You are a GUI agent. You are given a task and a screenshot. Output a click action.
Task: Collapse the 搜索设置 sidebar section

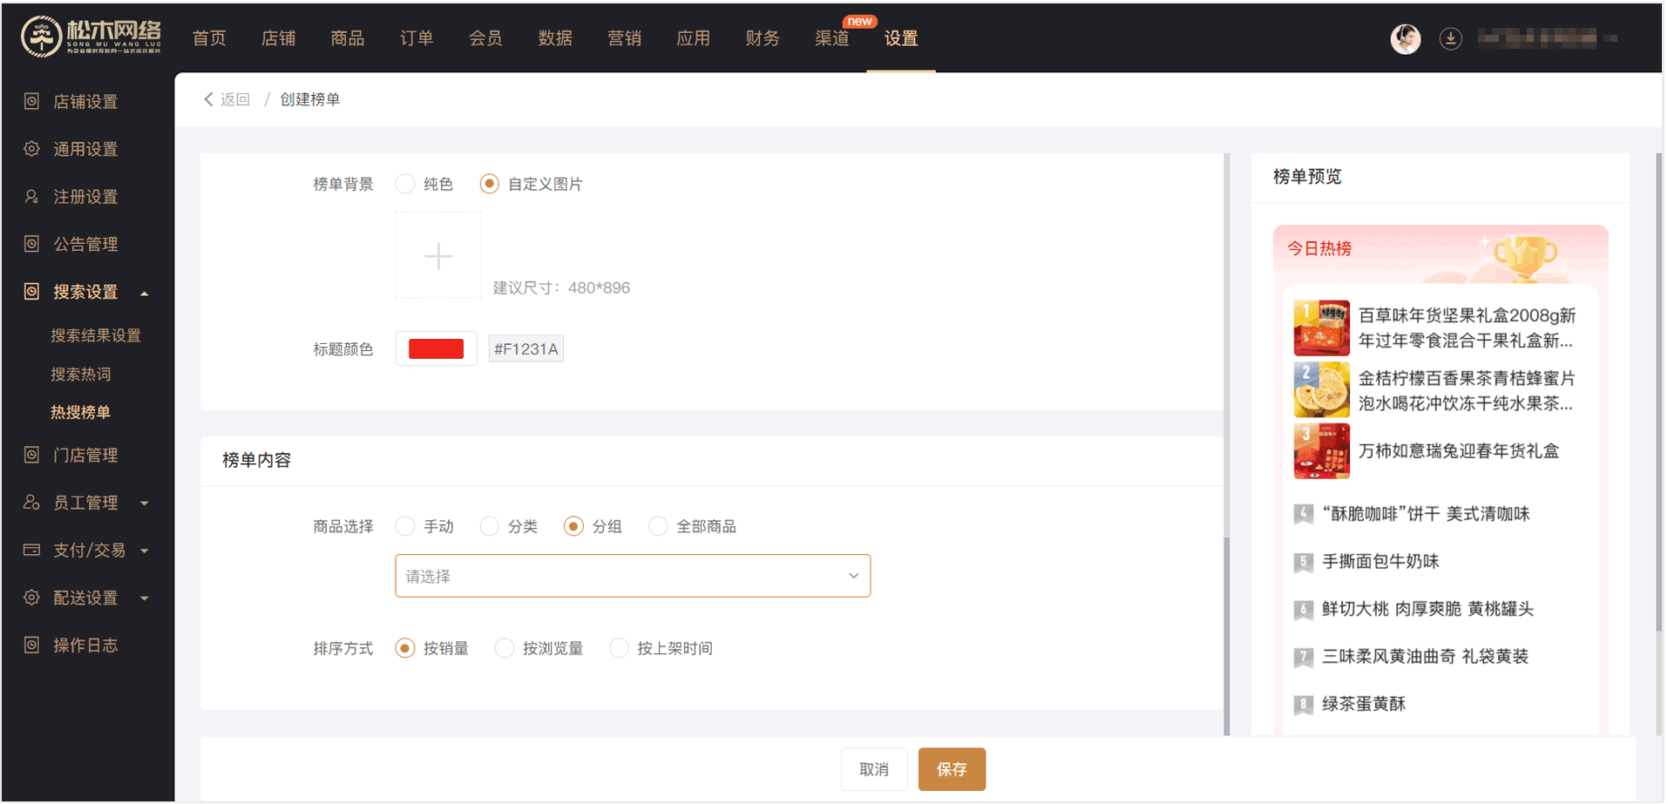click(x=145, y=293)
